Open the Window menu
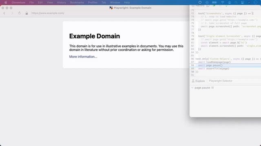Screen dimensions: 261x146 [115, 2]
